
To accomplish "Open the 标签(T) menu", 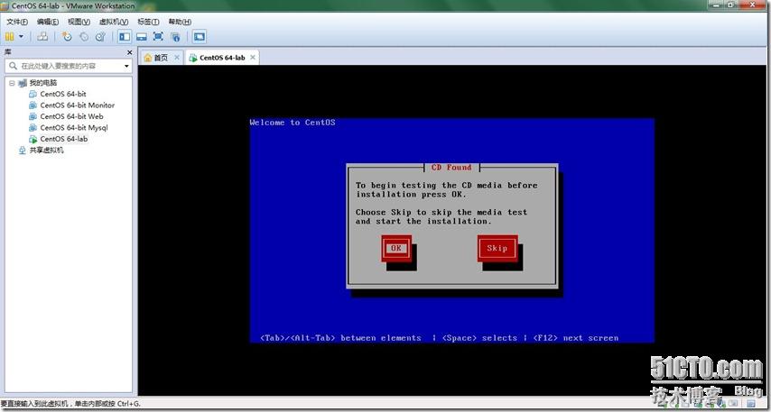I will pos(148,22).
